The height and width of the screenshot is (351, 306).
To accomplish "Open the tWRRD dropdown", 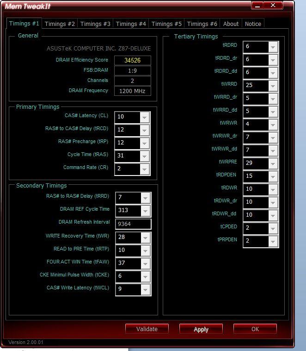I will tap(273, 86).
